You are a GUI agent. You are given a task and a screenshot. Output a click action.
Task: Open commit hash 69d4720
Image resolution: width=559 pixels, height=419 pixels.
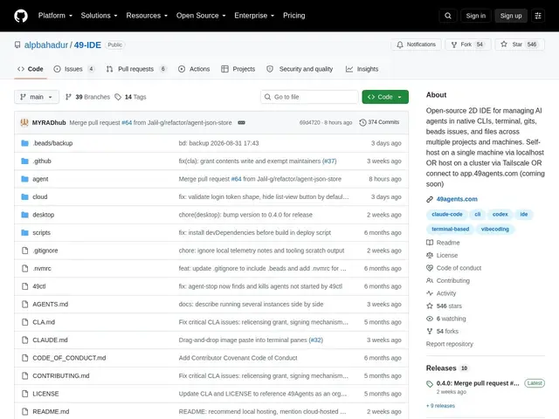(x=310, y=122)
